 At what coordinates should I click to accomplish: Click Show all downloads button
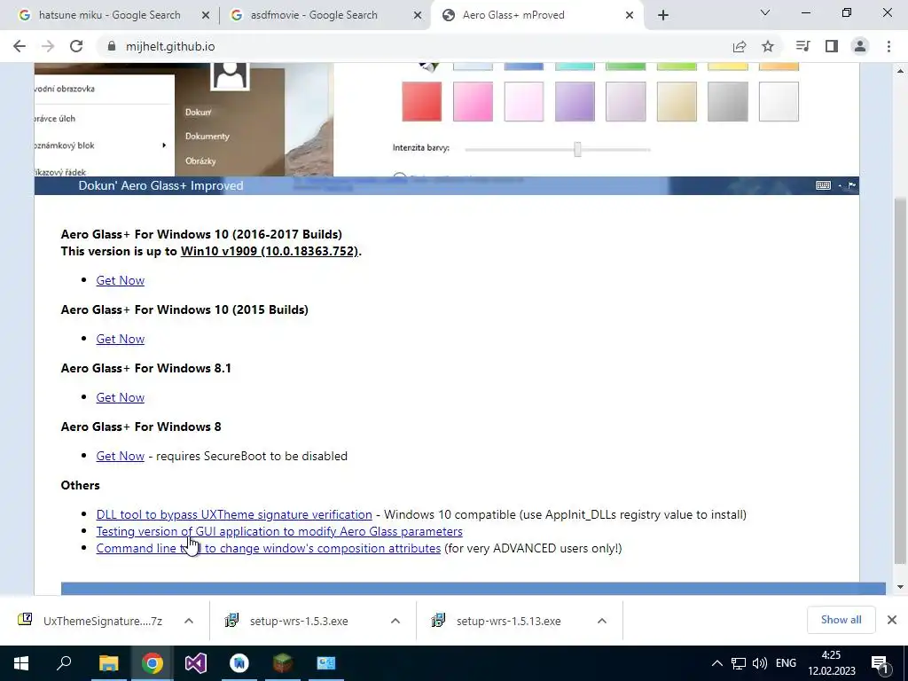tap(841, 620)
